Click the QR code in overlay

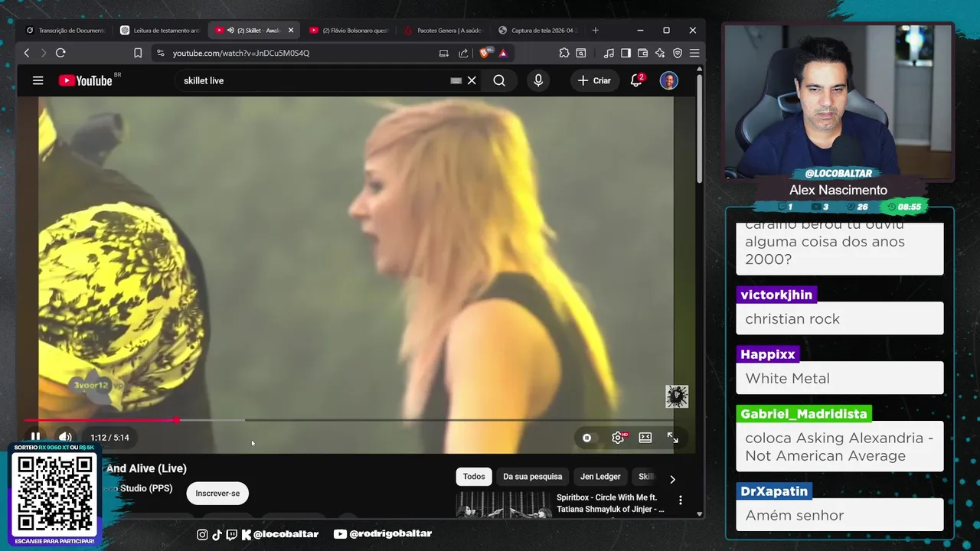55,494
